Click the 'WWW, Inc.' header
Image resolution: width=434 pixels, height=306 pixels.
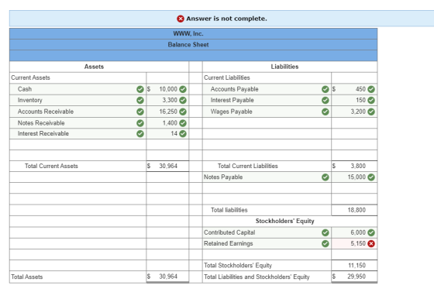(188, 34)
